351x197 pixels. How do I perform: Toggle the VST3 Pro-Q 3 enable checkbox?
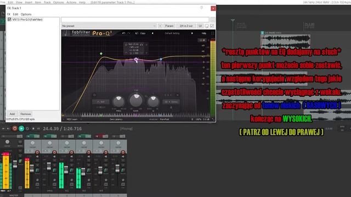pyautogui.click(x=9, y=20)
